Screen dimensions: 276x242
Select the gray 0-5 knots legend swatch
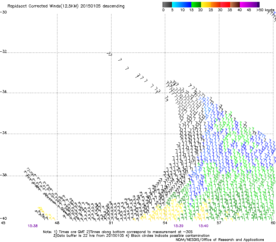click(x=167, y=4)
